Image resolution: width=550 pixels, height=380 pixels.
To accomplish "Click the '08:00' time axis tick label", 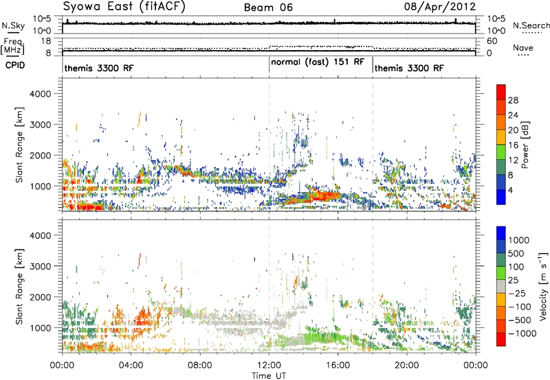I will [x=200, y=366].
